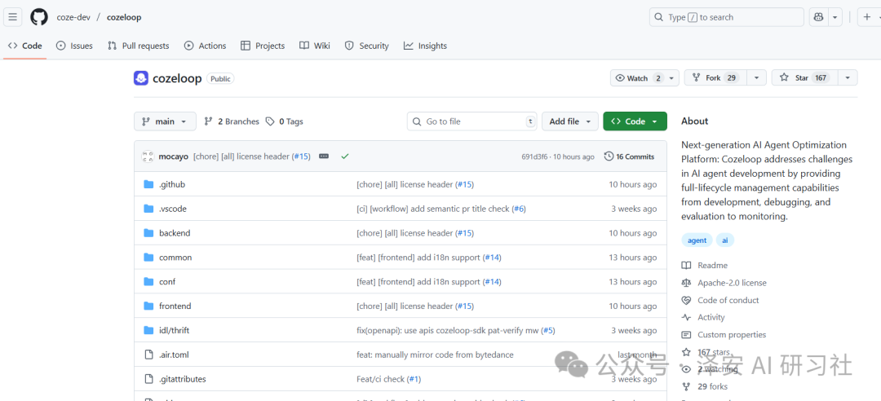Open the .vscode folder
Image resolution: width=881 pixels, height=401 pixels.
[x=172, y=209]
